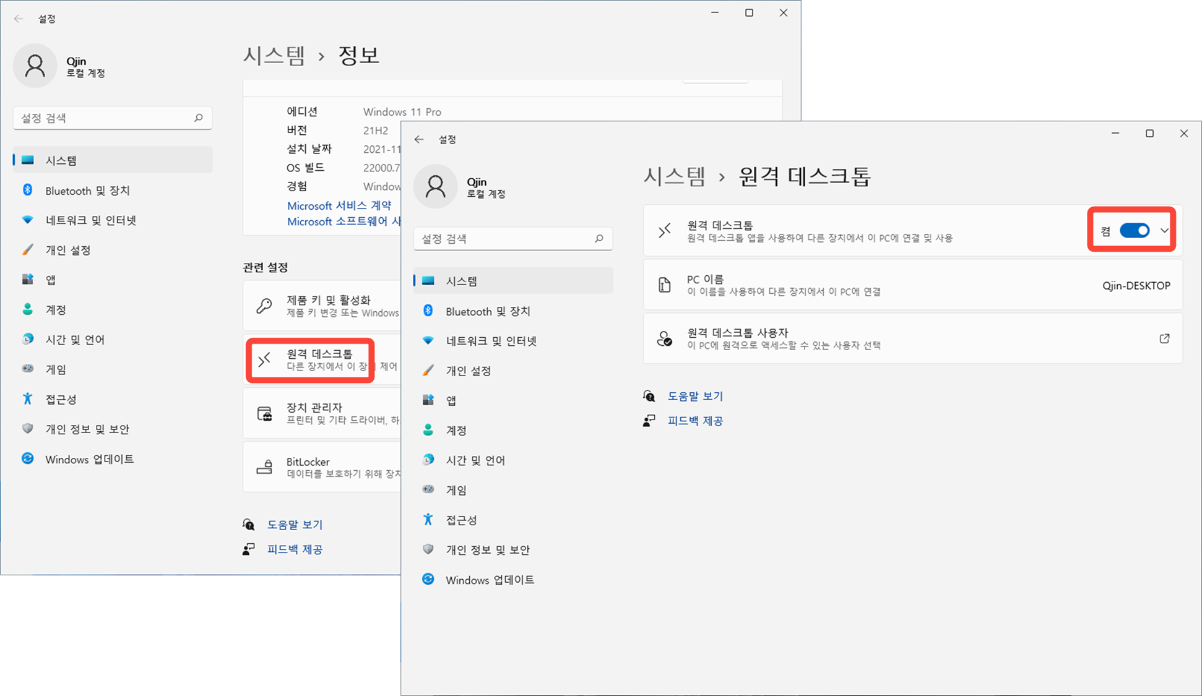The image size is (1202, 696).
Task: Open 원격 데스크톱 사용자 external link icon
Action: 1164,338
